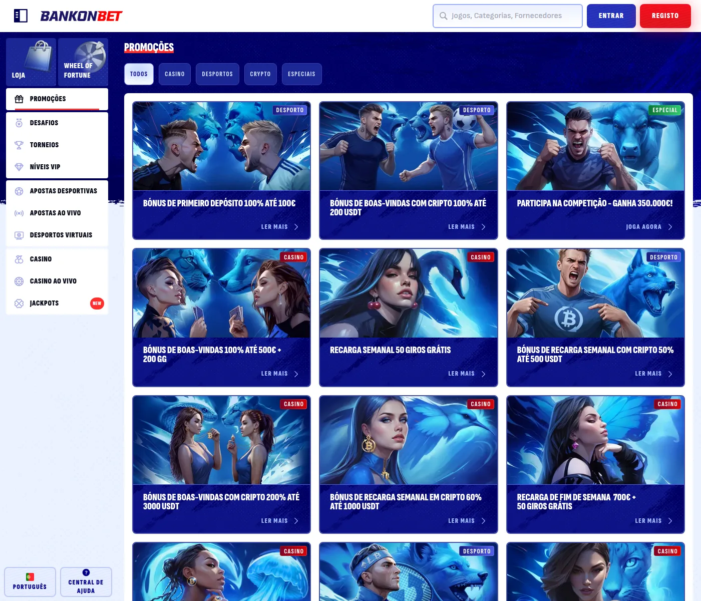Open Níveis VIP in the sidebar
This screenshot has width=701, height=601.
click(x=57, y=167)
